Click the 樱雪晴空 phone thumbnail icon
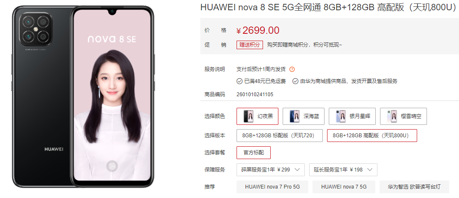 [392, 116]
